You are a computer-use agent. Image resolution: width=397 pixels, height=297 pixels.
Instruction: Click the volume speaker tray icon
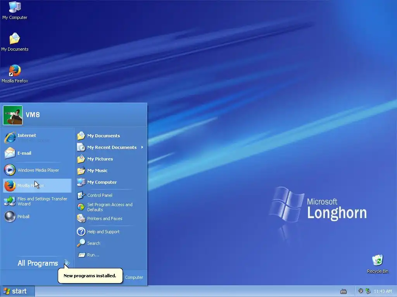(x=361, y=291)
